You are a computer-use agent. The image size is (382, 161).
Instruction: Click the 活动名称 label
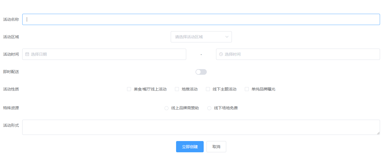(x=11, y=19)
